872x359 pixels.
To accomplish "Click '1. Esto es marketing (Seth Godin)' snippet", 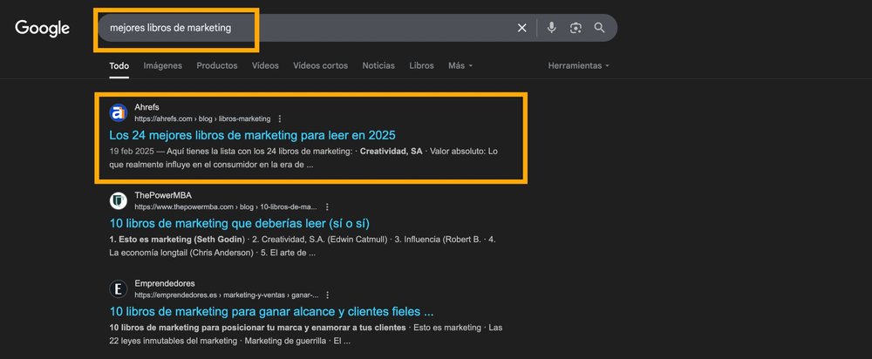I will pyautogui.click(x=177, y=240).
